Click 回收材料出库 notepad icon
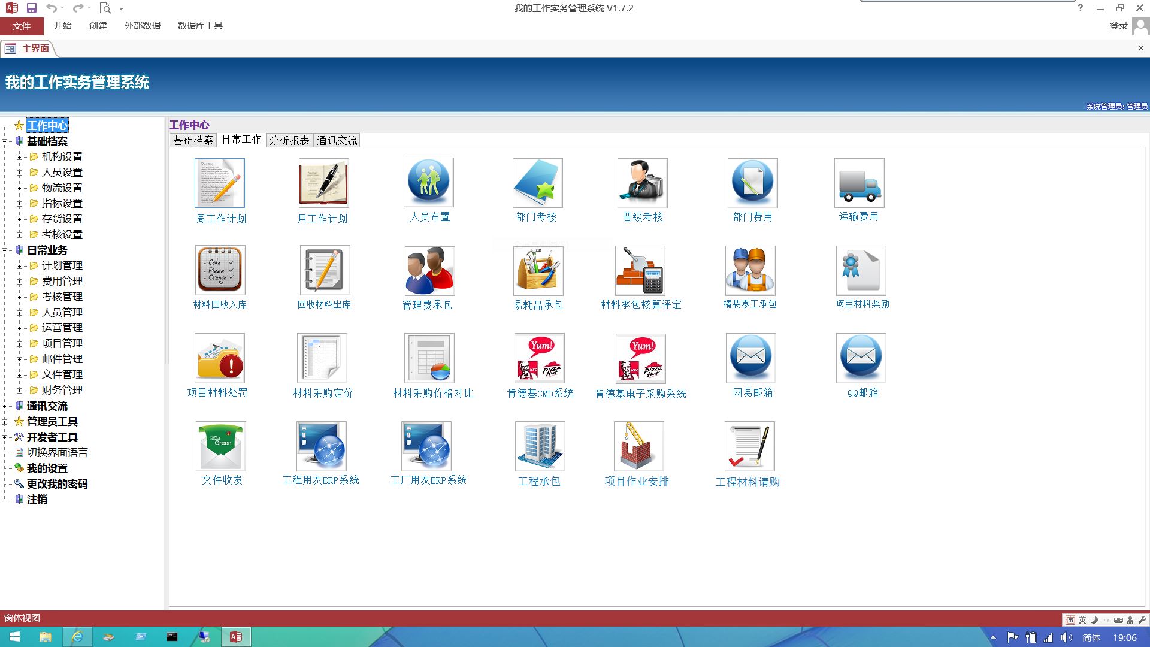This screenshot has width=1150, height=647. [325, 270]
